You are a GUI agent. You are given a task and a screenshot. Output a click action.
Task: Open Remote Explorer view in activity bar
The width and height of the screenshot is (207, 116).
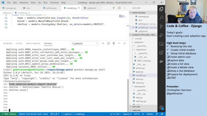click(161, 44)
